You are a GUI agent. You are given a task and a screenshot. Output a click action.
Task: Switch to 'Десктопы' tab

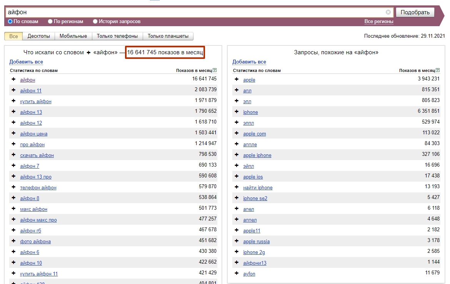[x=39, y=36]
